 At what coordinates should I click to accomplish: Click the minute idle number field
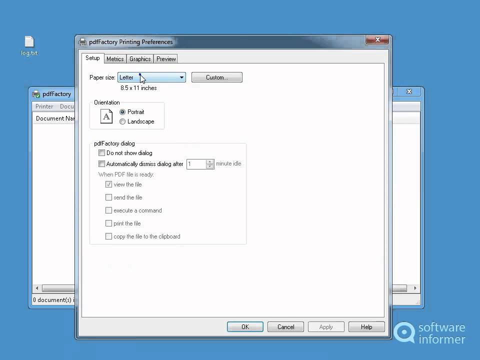196,164
